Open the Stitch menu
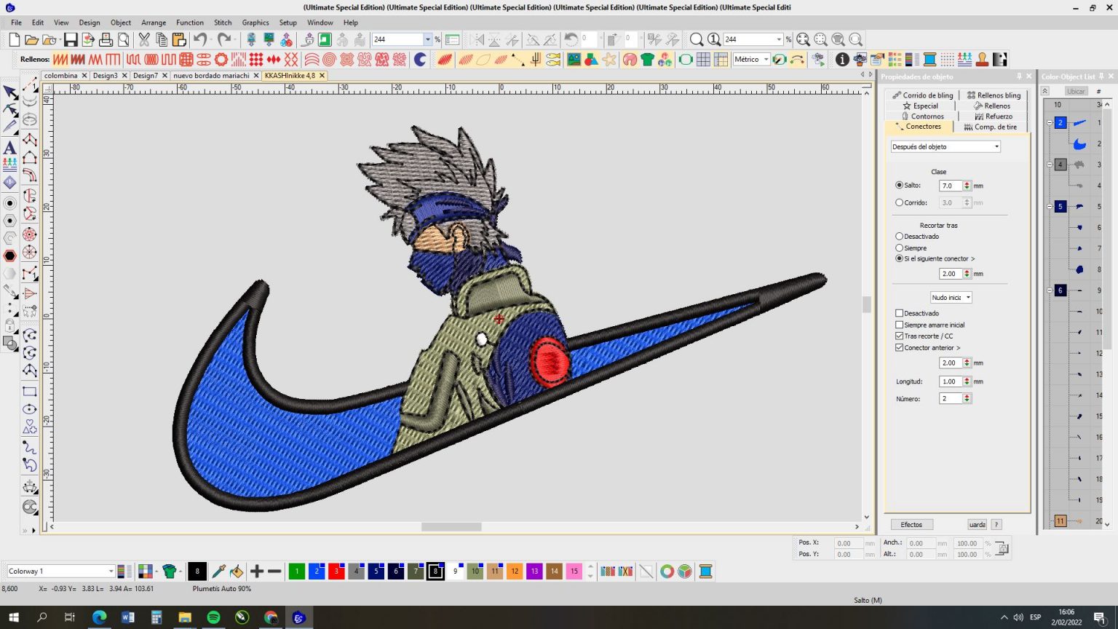The height and width of the screenshot is (629, 1118). 223,23
